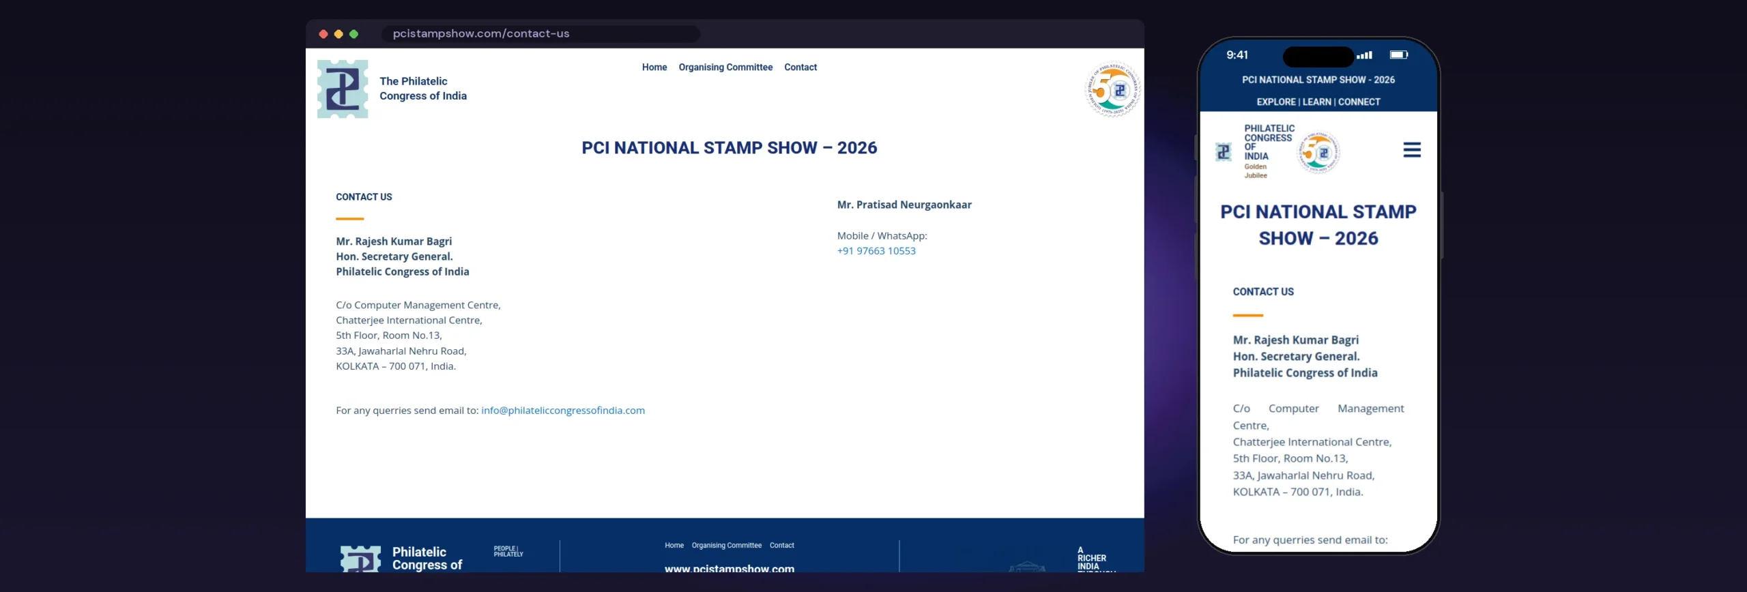Click PHILATELIC CONGRESS OF INDIA text on phone
Screen dimensions: 1747x592
click(1269, 142)
